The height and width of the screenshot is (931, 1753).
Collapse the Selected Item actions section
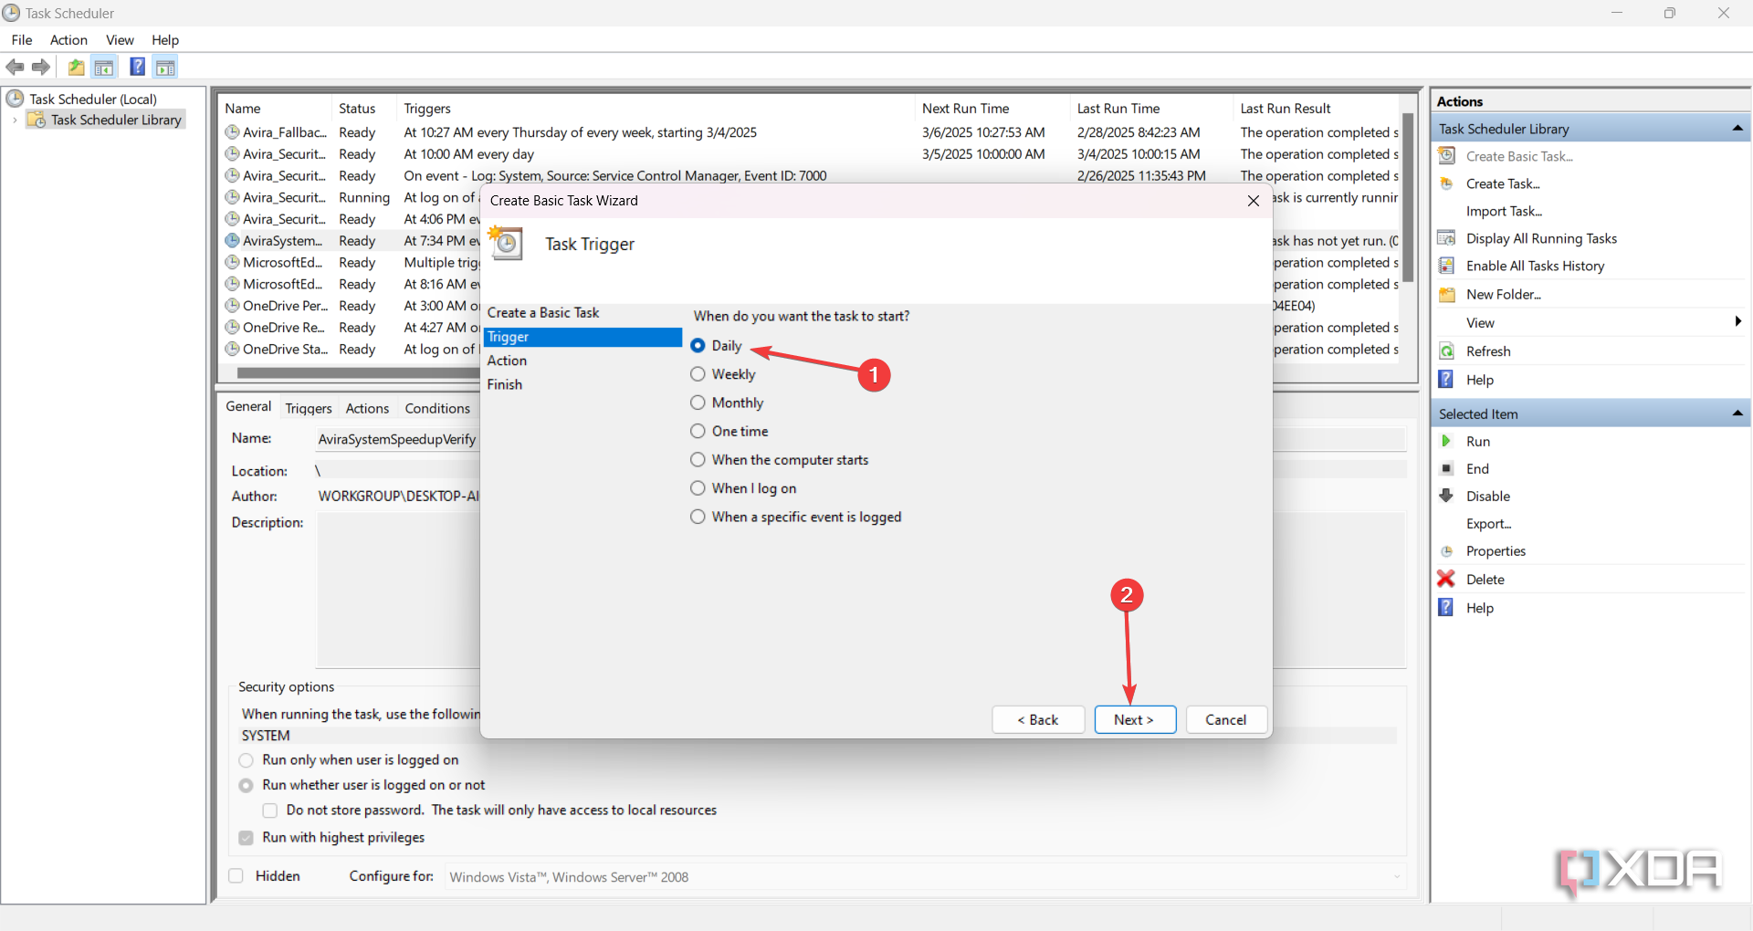(x=1737, y=413)
